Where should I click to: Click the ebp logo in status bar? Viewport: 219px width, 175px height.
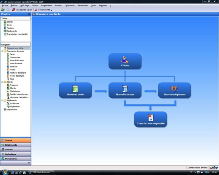pyautogui.click(x=214, y=167)
